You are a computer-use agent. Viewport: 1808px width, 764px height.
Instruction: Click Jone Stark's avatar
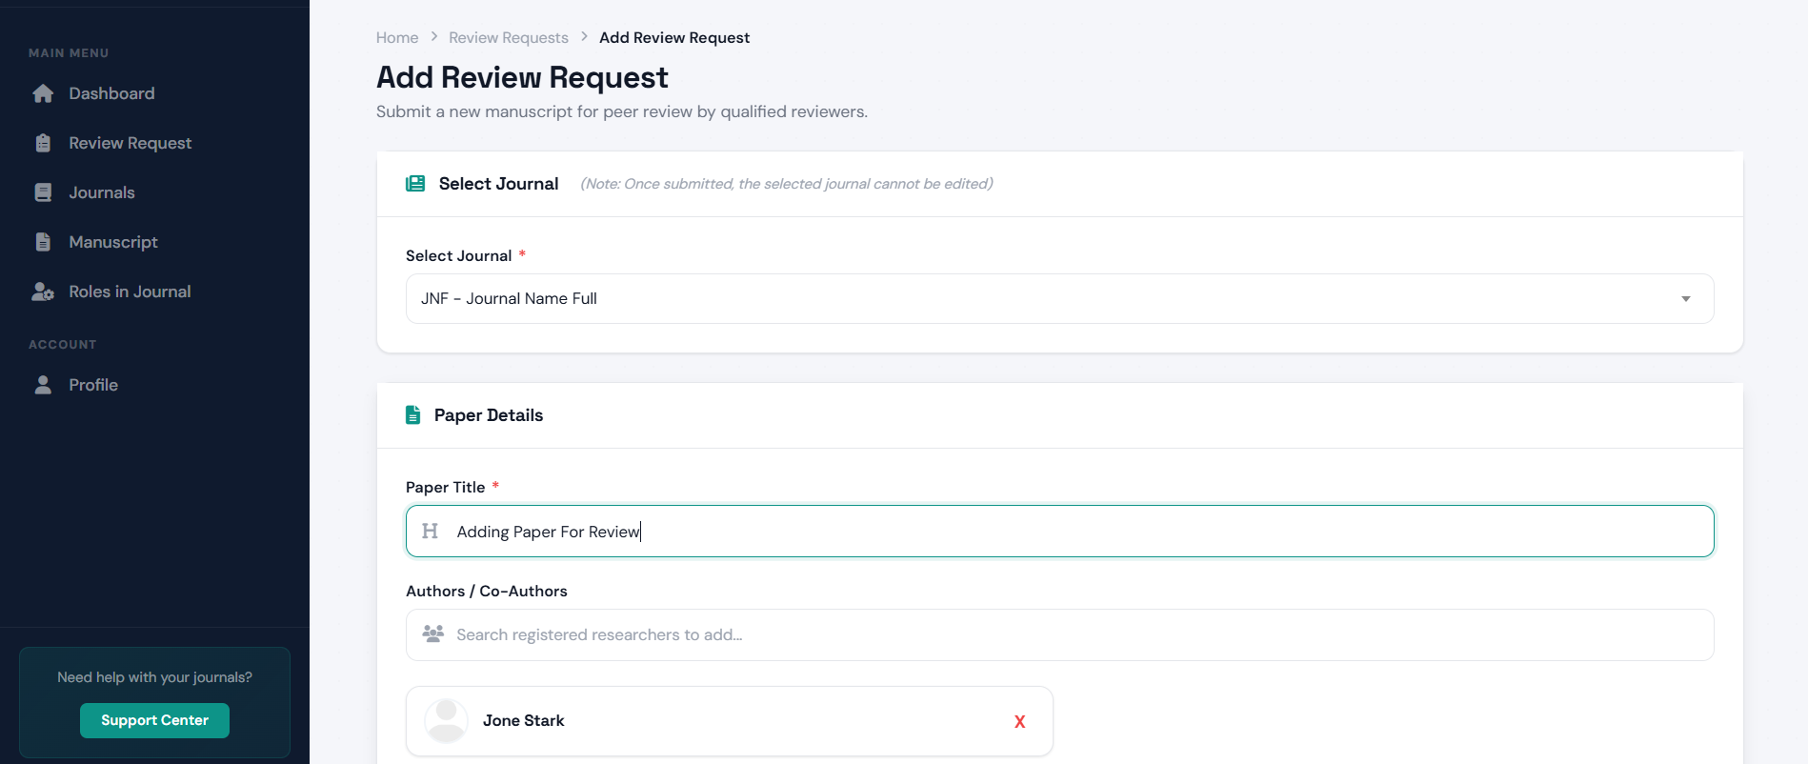click(x=446, y=720)
